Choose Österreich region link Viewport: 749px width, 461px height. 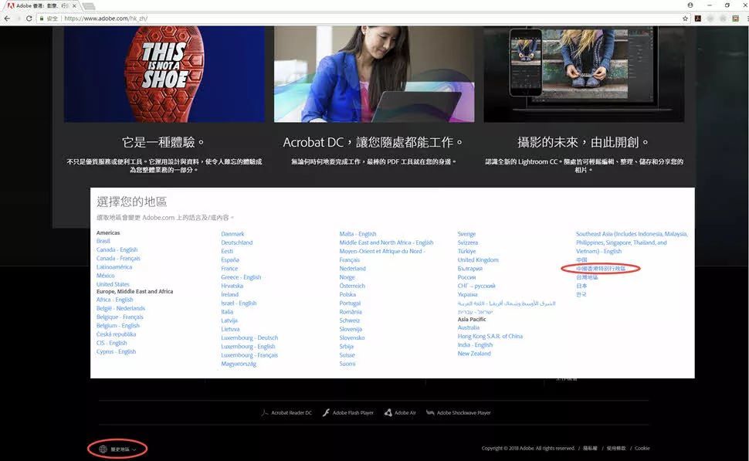coord(352,286)
